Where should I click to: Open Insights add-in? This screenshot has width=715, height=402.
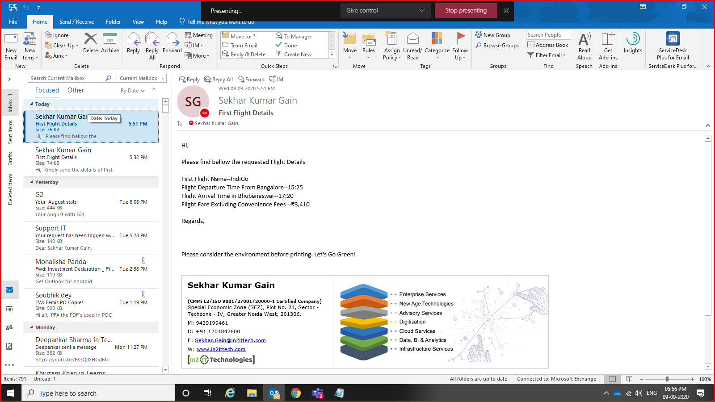pyautogui.click(x=633, y=43)
